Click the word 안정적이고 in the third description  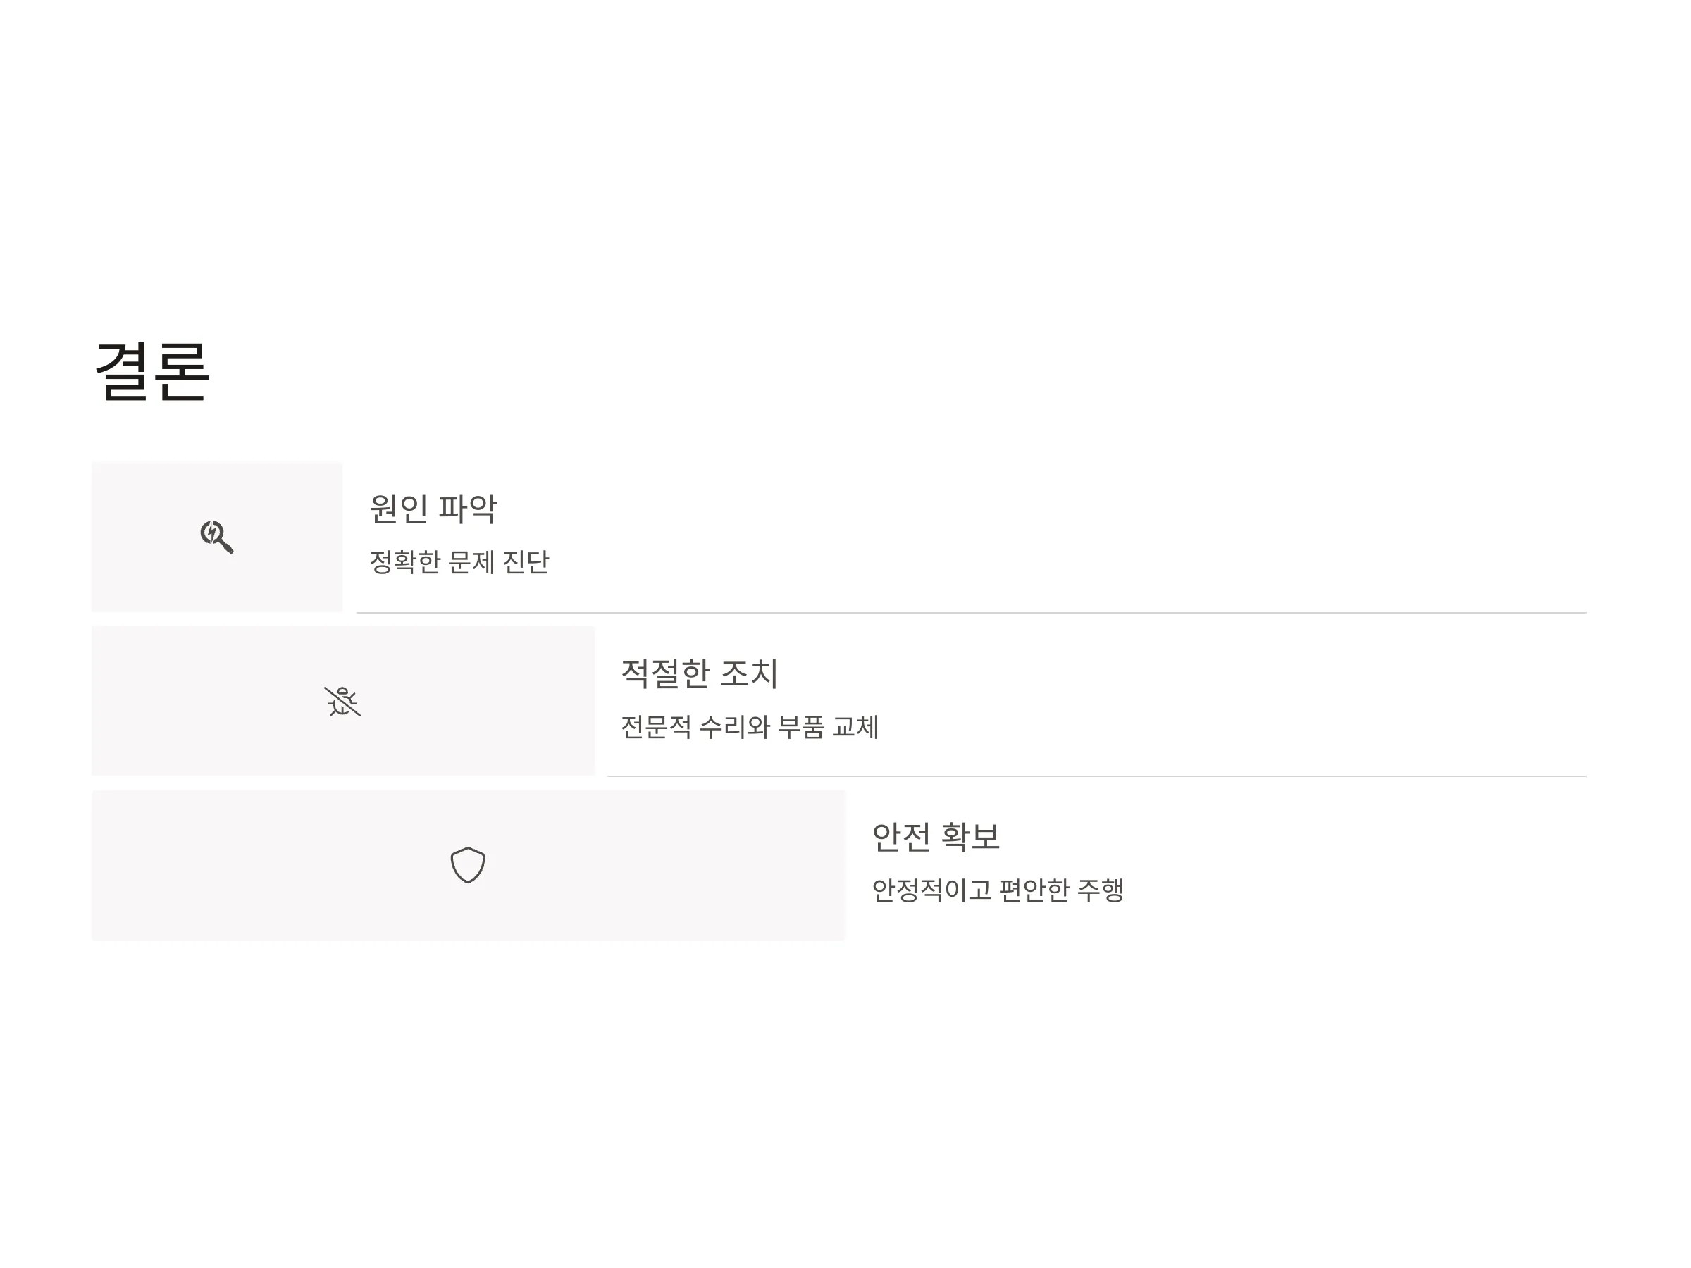coord(932,890)
